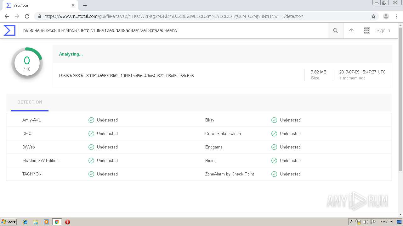Viewport: 403px width, 226px height.
Task: Click the Undetected label for Bkav
Action: pyautogui.click(x=290, y=120)
